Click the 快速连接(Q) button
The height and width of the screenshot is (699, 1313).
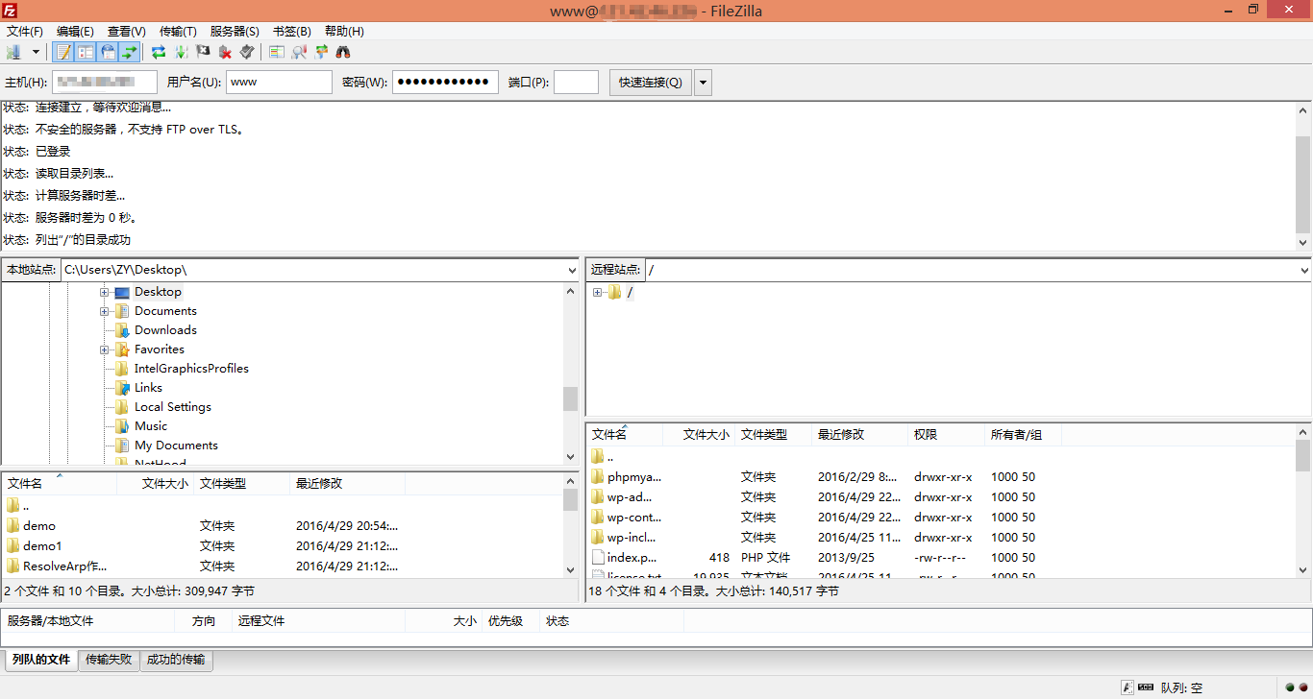point(650,83)
